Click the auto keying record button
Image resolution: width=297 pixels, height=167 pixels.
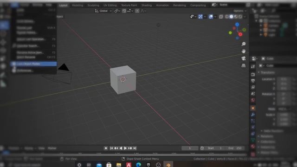point(106,148)
